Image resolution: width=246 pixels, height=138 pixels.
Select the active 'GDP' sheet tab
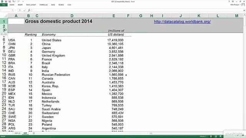25,133
